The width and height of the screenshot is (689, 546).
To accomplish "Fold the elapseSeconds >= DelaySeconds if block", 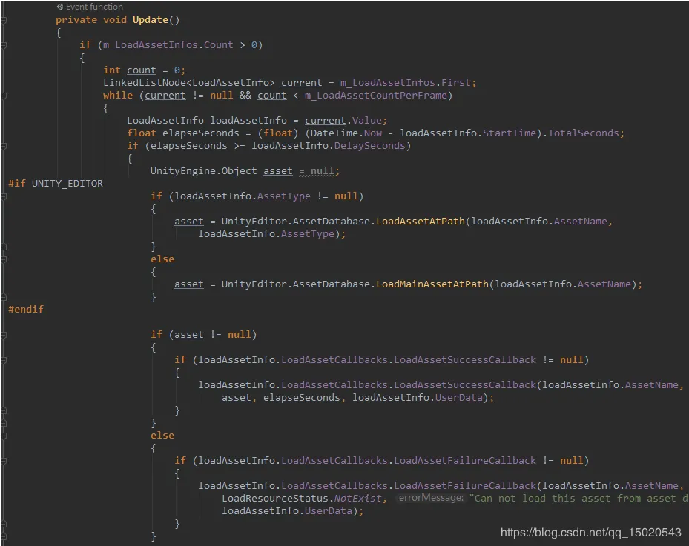I will click(x=4, y=146).
